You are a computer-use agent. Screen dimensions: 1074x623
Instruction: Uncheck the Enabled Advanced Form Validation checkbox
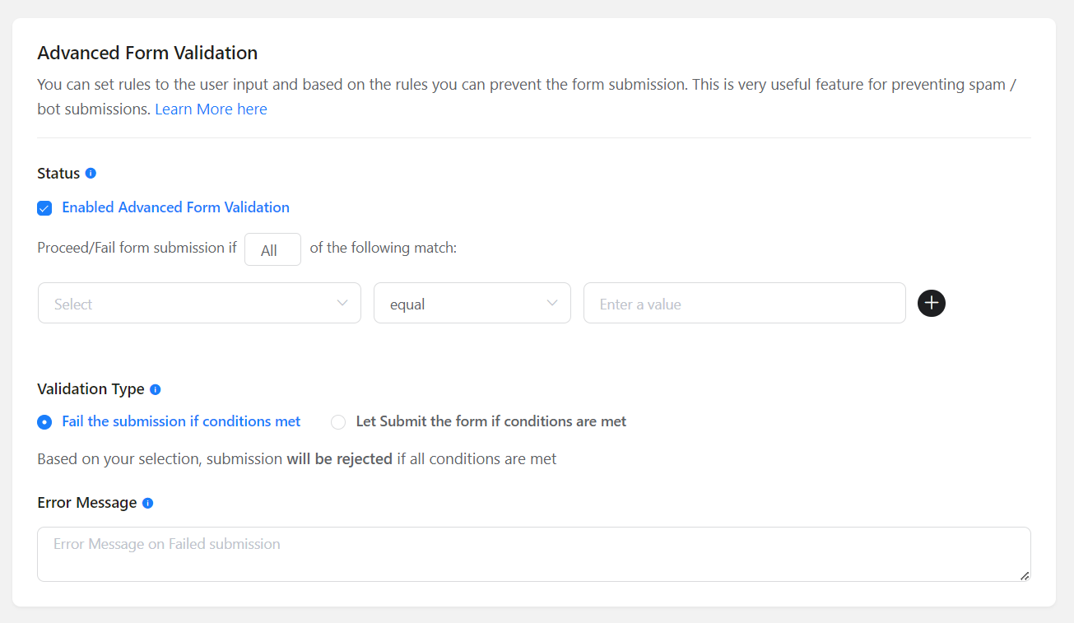(44, 208)
